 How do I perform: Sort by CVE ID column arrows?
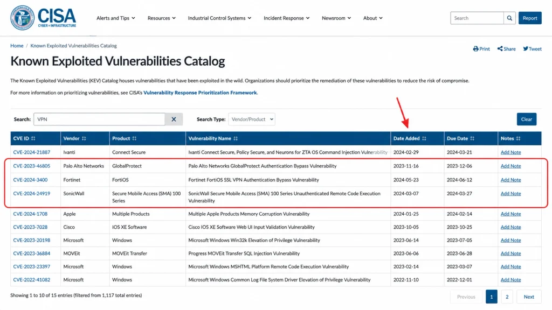point(33,138)
